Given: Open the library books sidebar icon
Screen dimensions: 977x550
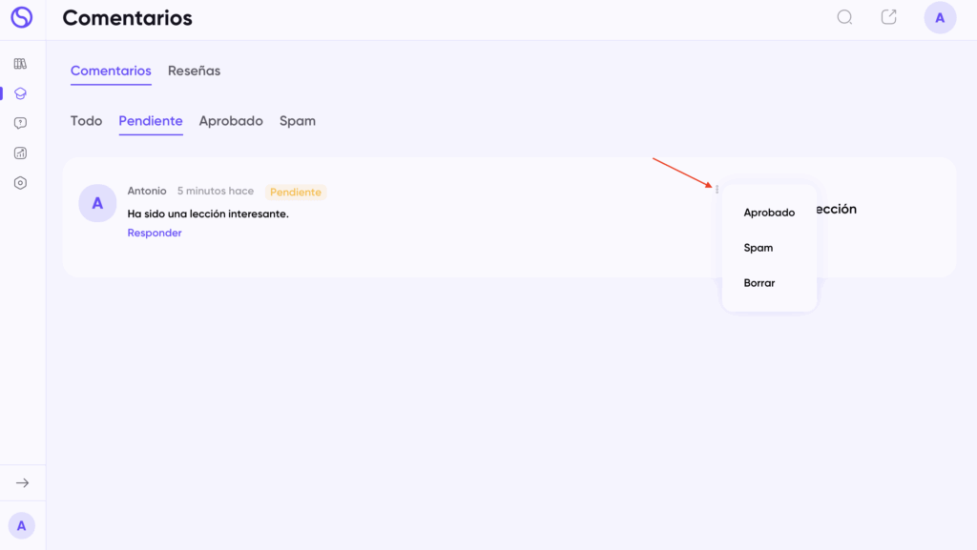Looking at the screenshot, I should (21, 64).
